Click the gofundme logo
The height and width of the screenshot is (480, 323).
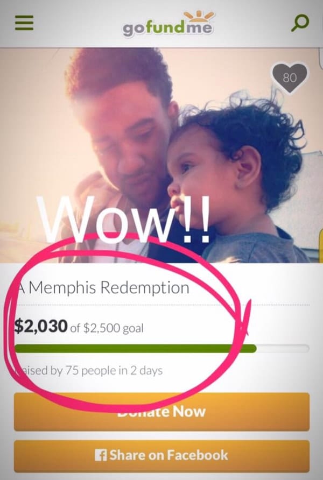[x=168, y=24]
